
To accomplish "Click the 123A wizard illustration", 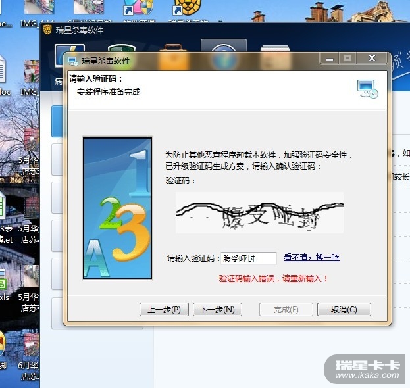I will pyautogui.click(x=117, y=208).
